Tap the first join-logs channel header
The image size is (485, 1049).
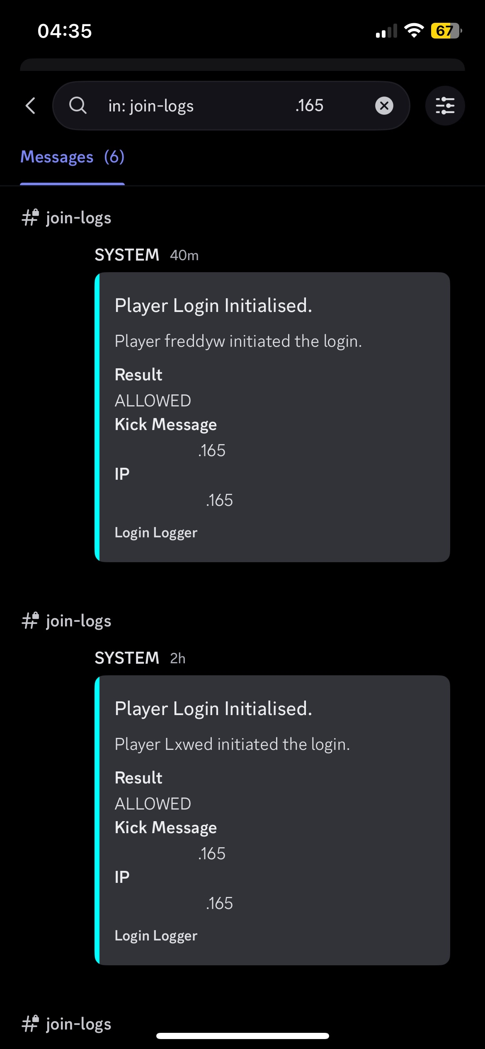click(x=66, y=218)
